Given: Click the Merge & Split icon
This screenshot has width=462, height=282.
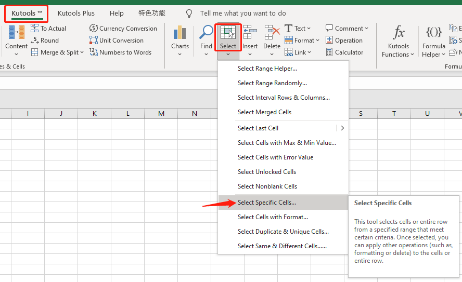Looking at the screenshot, I should tap(34, 52).
